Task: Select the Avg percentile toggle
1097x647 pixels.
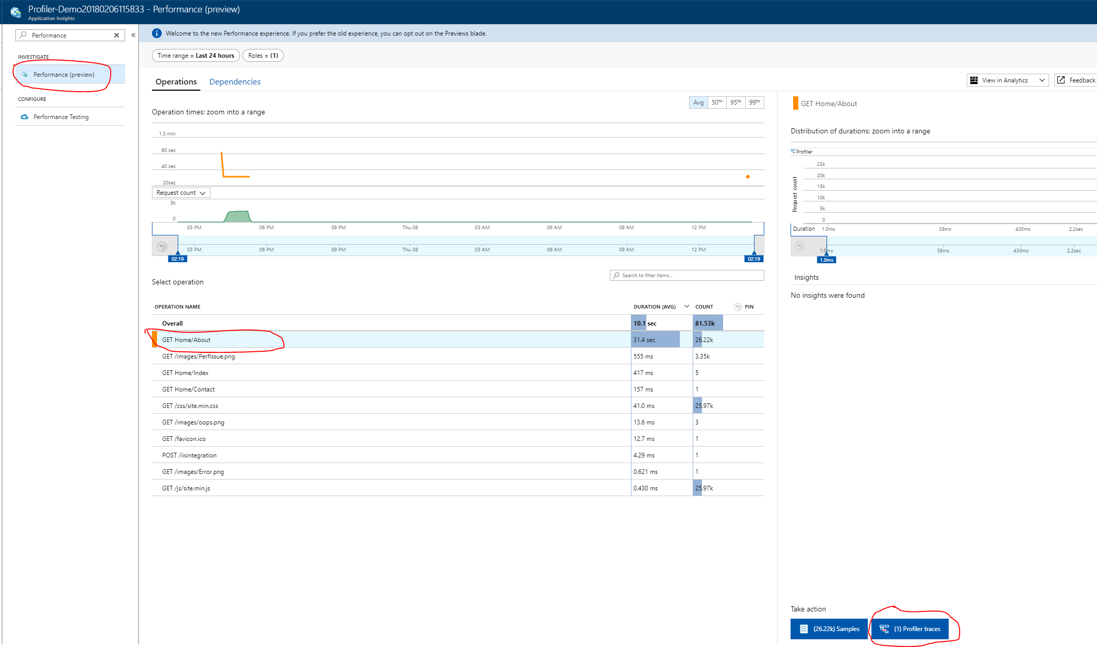Action: 698,103
